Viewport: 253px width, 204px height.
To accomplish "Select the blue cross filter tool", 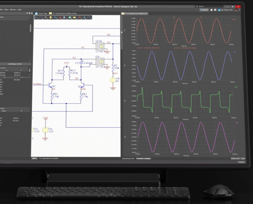I will pos(36,17).
